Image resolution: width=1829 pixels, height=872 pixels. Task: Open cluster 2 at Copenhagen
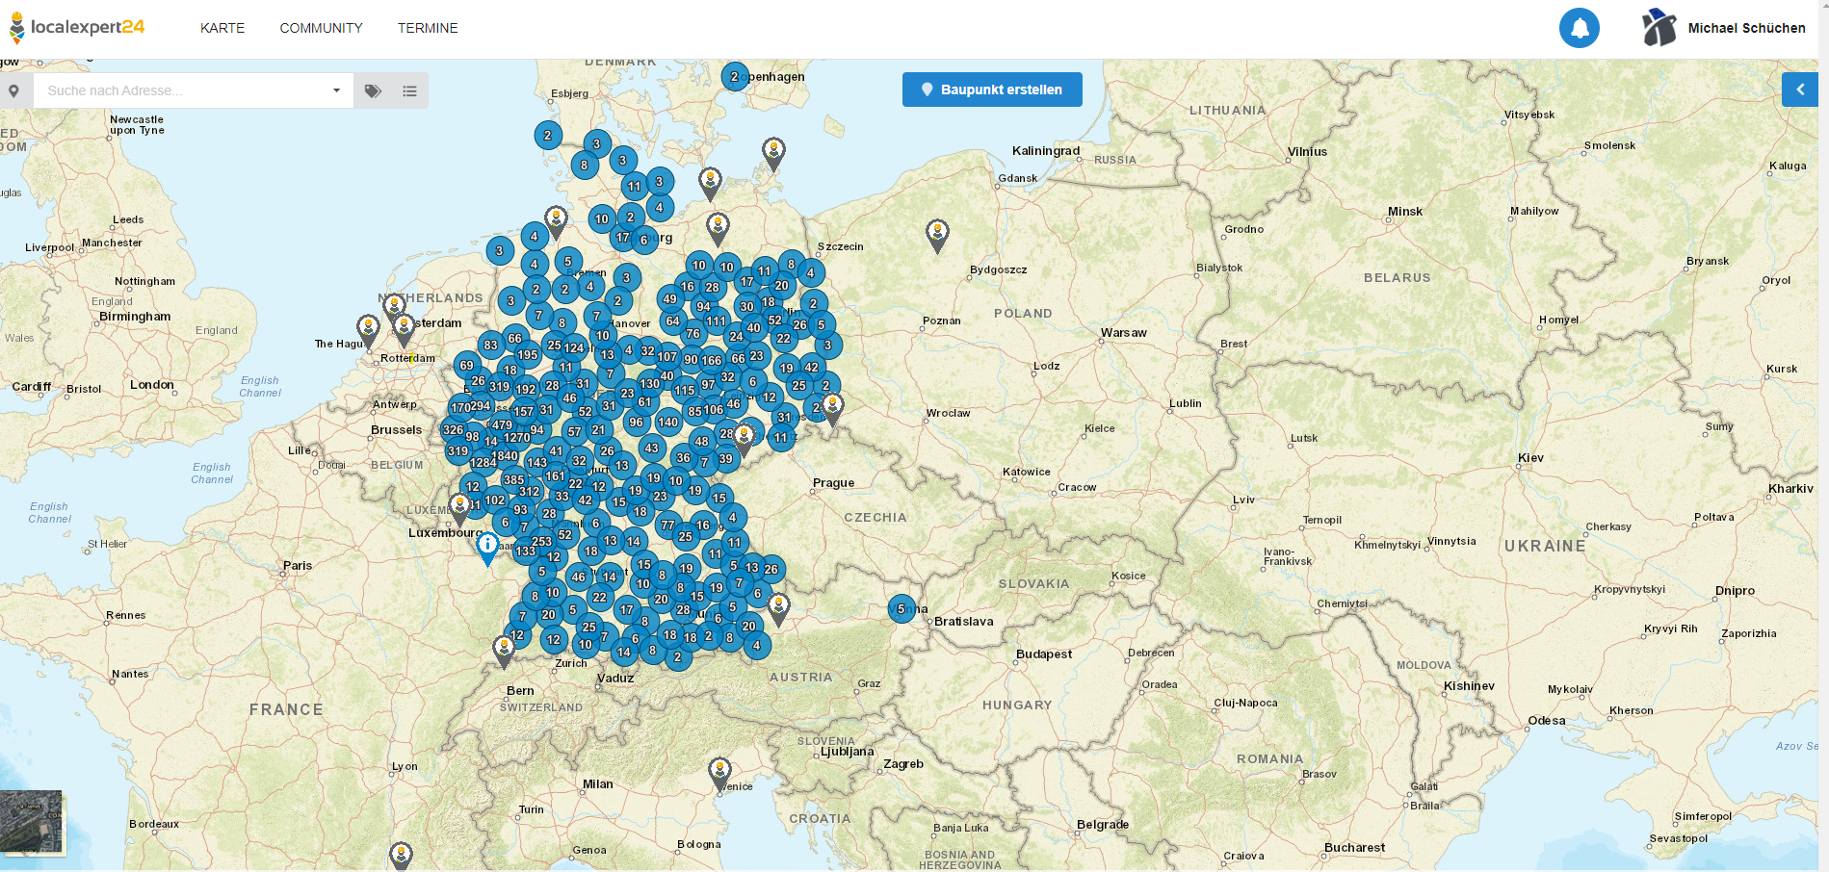[x=735, y=77]
